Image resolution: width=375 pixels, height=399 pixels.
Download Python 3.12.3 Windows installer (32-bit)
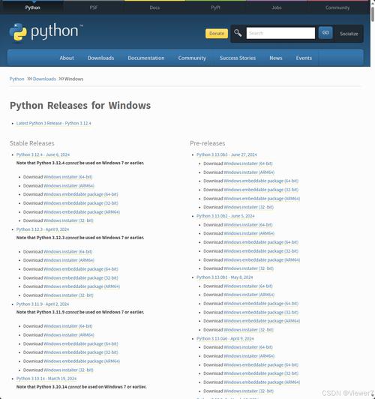(x=68, y=295)
